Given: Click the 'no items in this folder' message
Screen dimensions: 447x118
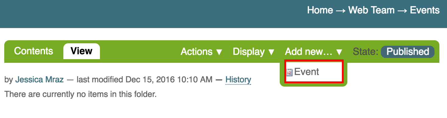Looking at the screenshot, I should tap(80, 94).
